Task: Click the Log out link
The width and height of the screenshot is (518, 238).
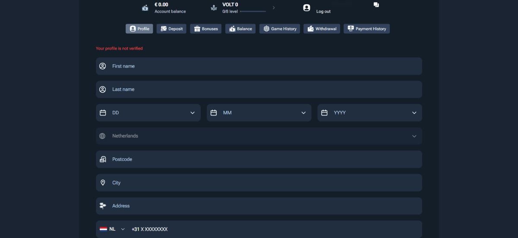Action: [x=323, y=12]
